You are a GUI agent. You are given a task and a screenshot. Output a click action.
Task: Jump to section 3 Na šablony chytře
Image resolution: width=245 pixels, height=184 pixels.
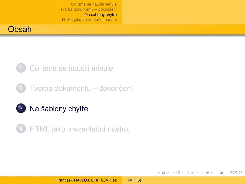point(59,109)
